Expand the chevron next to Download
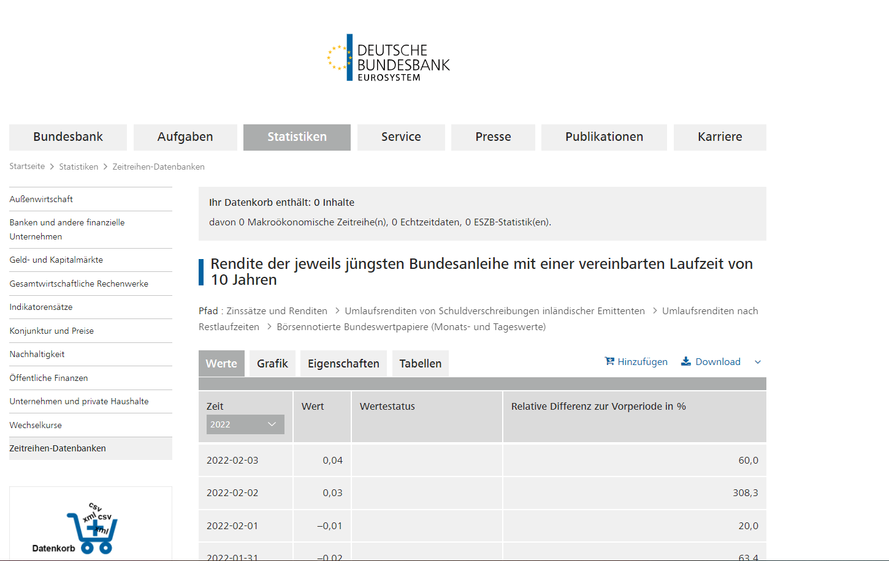Screen dimensions: 889x561 758,362
